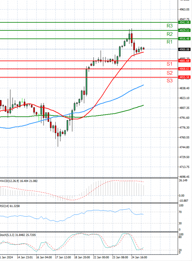Click the MACD scale value -10.887
Screen dimensions: 192x261
point(184,201)
